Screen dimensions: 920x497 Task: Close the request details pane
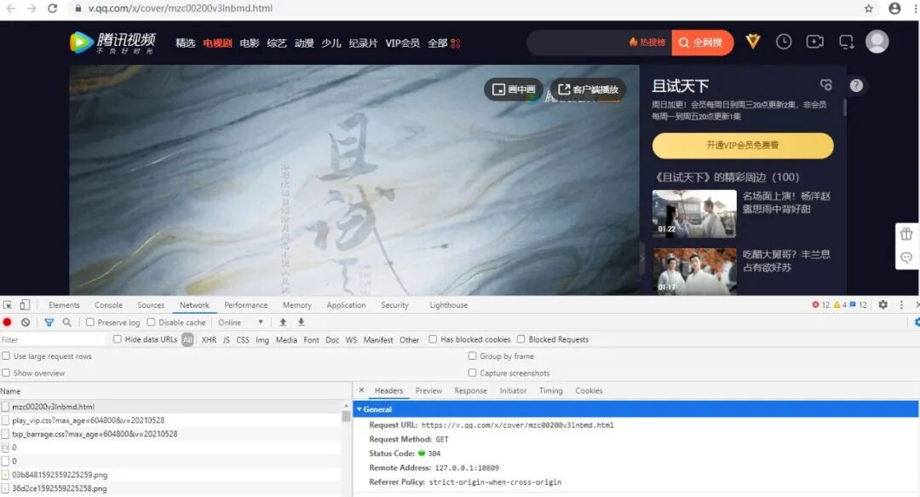(x=361, y=390)
